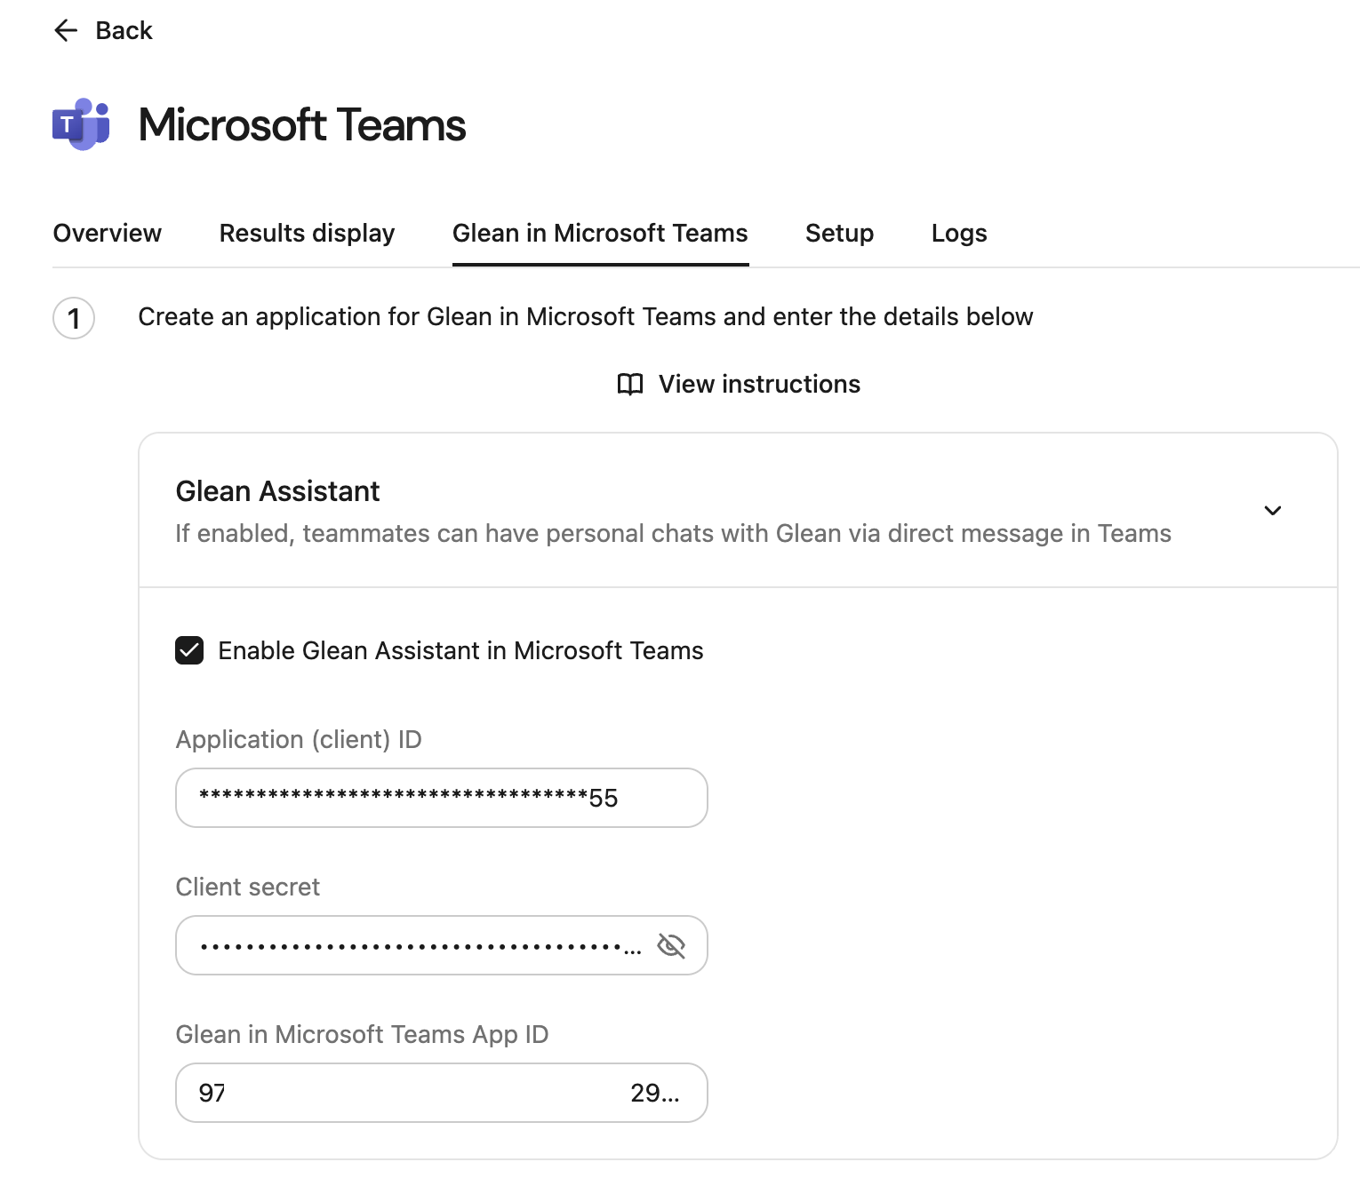
Task: Click into the Client secret field
Action: [x=442, y=945]
